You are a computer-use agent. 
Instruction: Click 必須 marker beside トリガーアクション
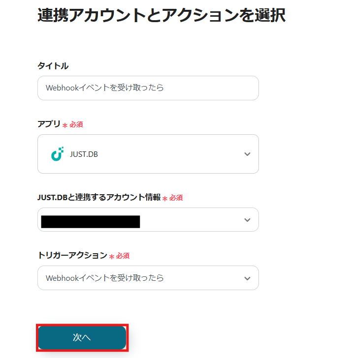click(123, 256)
